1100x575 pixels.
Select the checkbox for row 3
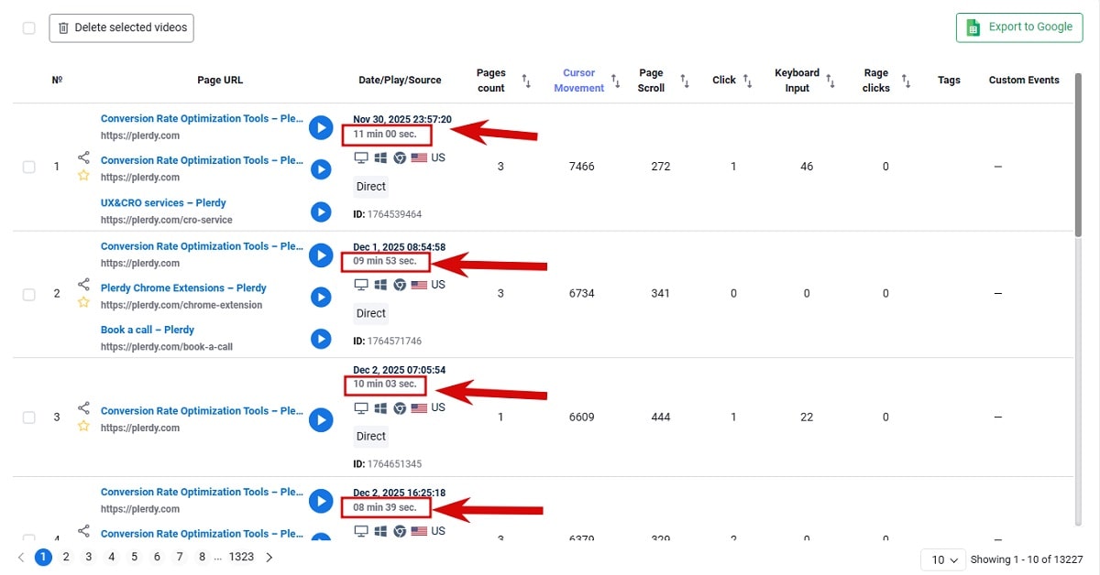(28, 418)
